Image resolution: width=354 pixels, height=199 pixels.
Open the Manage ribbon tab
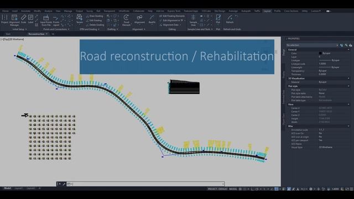point(68,11)
